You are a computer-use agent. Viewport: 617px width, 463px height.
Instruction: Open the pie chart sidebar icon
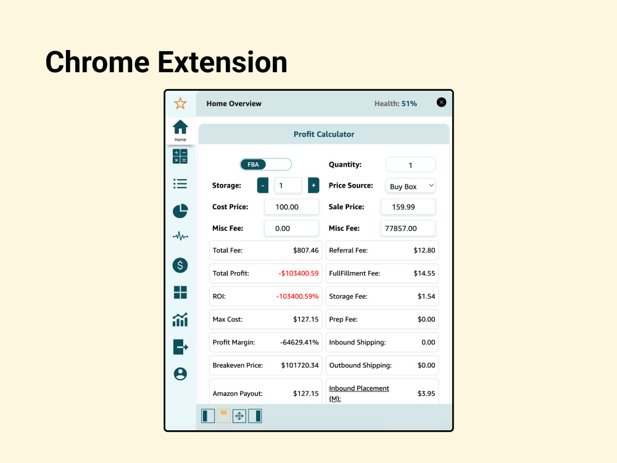pos(180,211)
